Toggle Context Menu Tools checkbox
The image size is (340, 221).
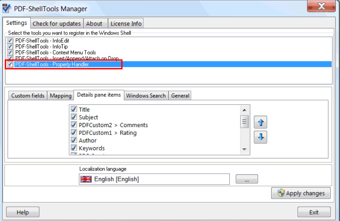point(10,52)
